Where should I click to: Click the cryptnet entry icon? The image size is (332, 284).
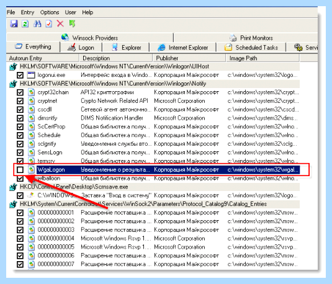coord(31,101)
